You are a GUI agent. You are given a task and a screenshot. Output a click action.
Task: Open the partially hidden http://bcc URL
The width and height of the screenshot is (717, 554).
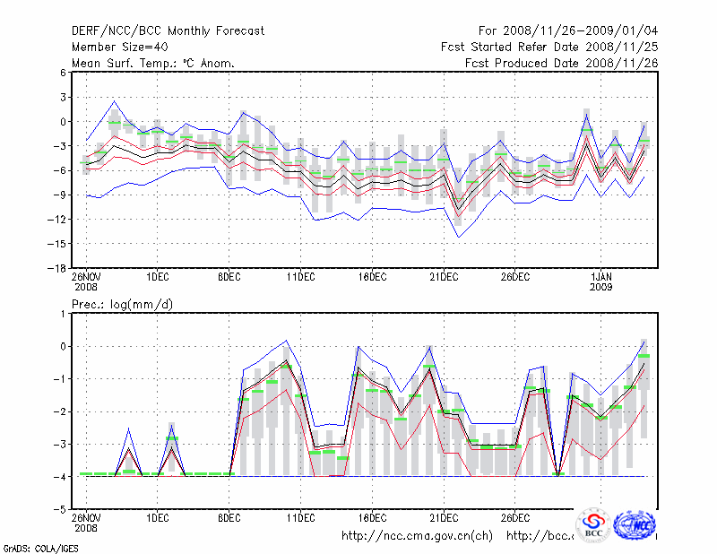click(x=540, y=536)
